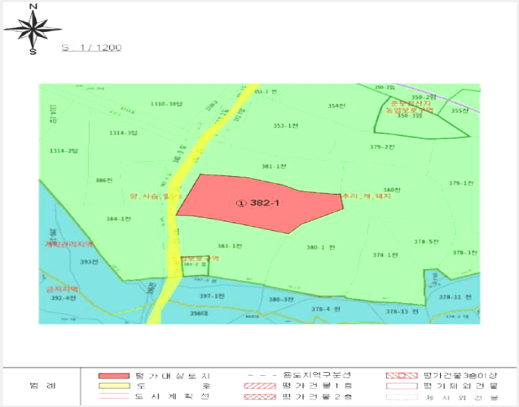This screenshot has height=407, width=519.
Task: Click the yellow 도로 legend swatch
Action: tap(114, 386)
